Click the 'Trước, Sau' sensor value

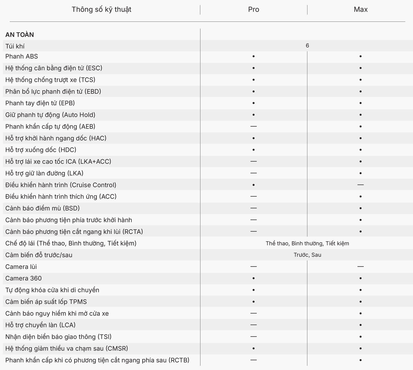coord(307,255)
